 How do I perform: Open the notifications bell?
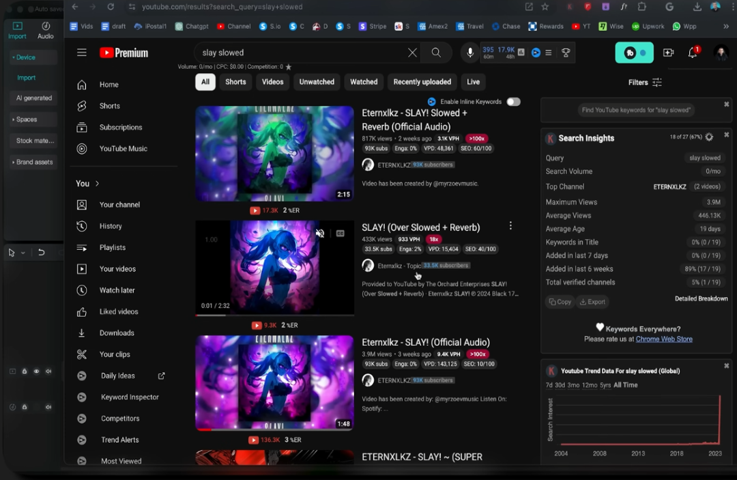point(693,53)
